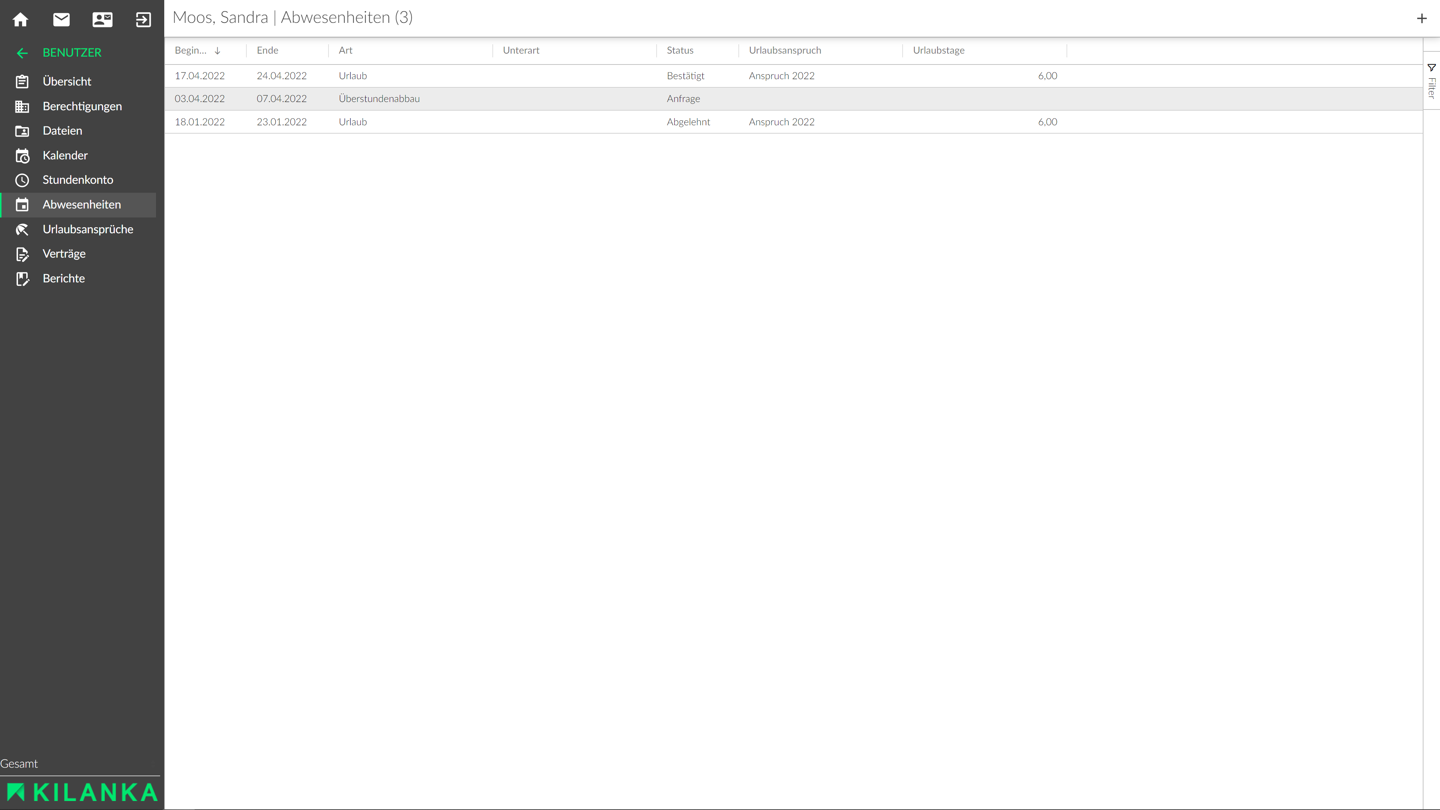Add new absence with plus icon
Image resolution: width=1440 pixels, height=810 pixels.
(1422, 18)
